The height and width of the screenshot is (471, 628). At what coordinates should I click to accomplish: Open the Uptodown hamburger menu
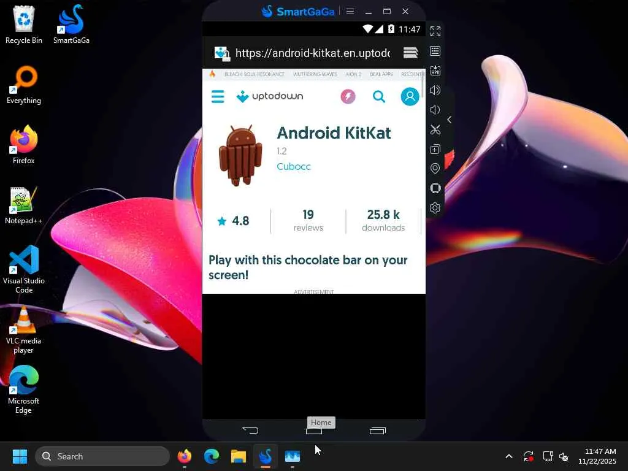[x=218, y=96]
